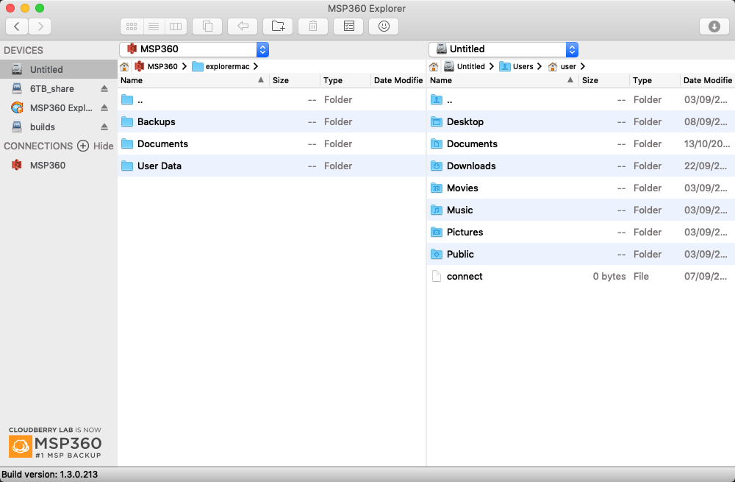Expand the chevron after MSP360 in the breadcrumb

184,67
